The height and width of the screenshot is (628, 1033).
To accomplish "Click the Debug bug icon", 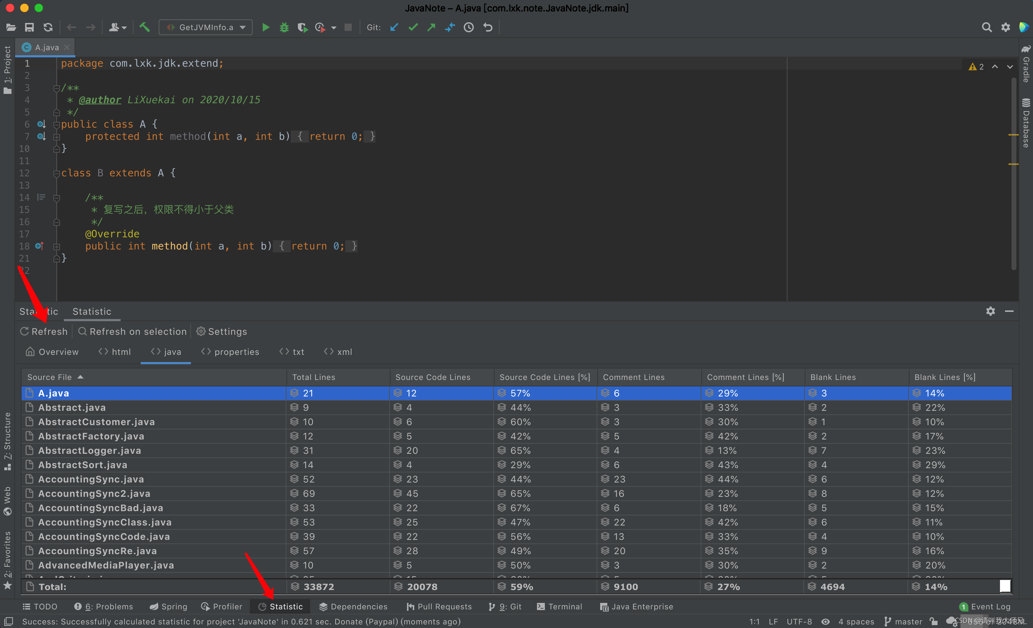I will click(284, 27).
